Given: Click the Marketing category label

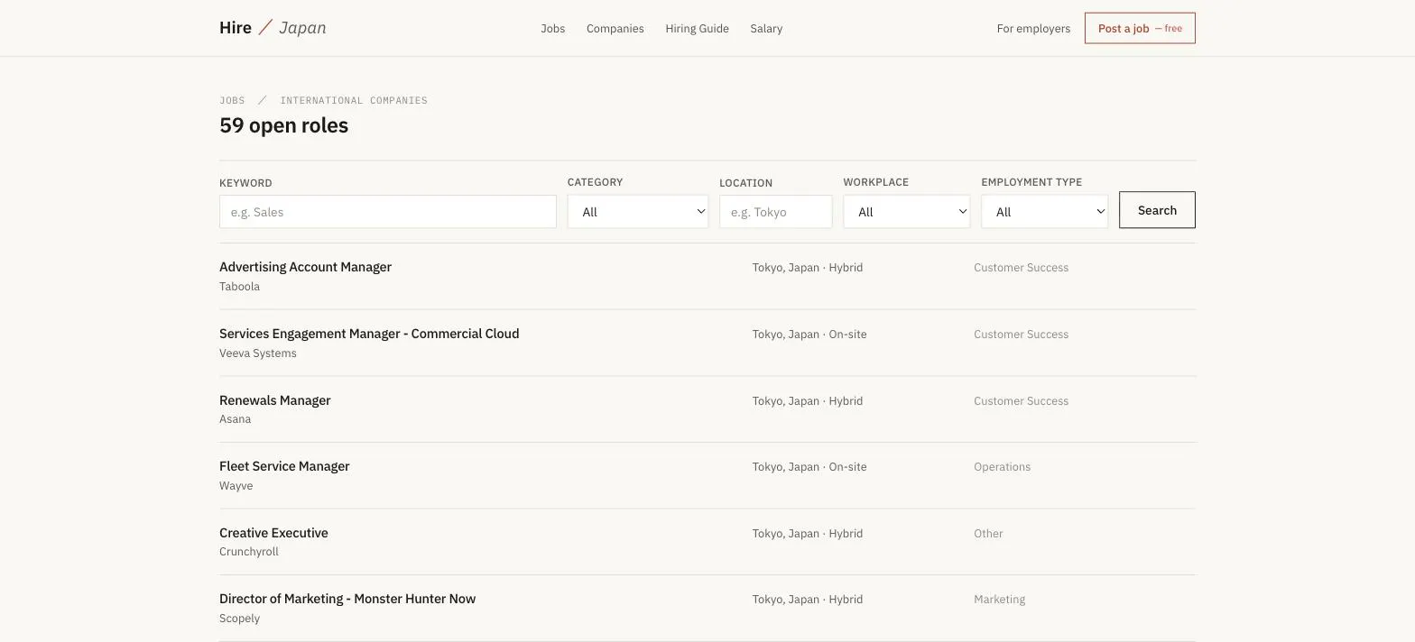Looking at the screenshot, I should 999,600.
